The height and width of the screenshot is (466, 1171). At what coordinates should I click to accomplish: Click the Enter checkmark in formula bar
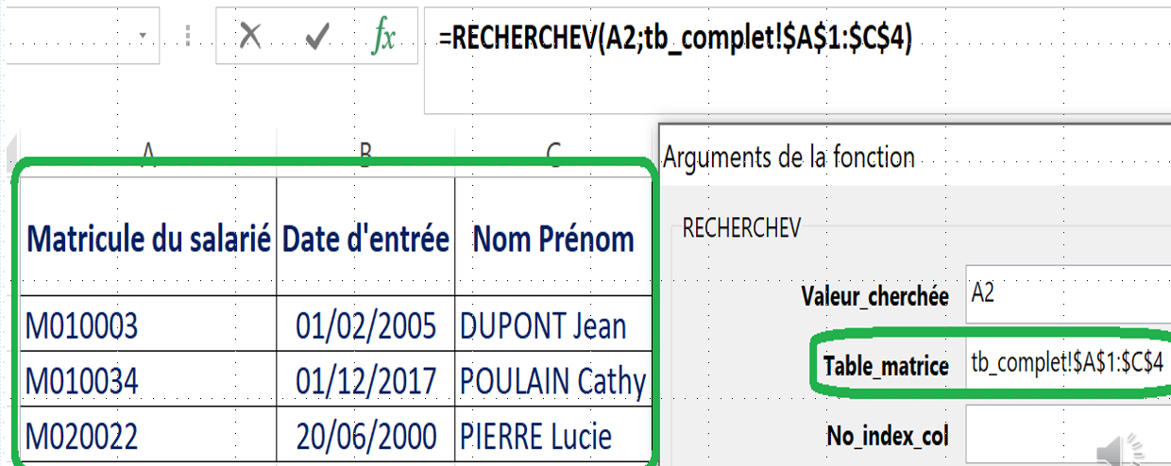[x=317, y=36]
